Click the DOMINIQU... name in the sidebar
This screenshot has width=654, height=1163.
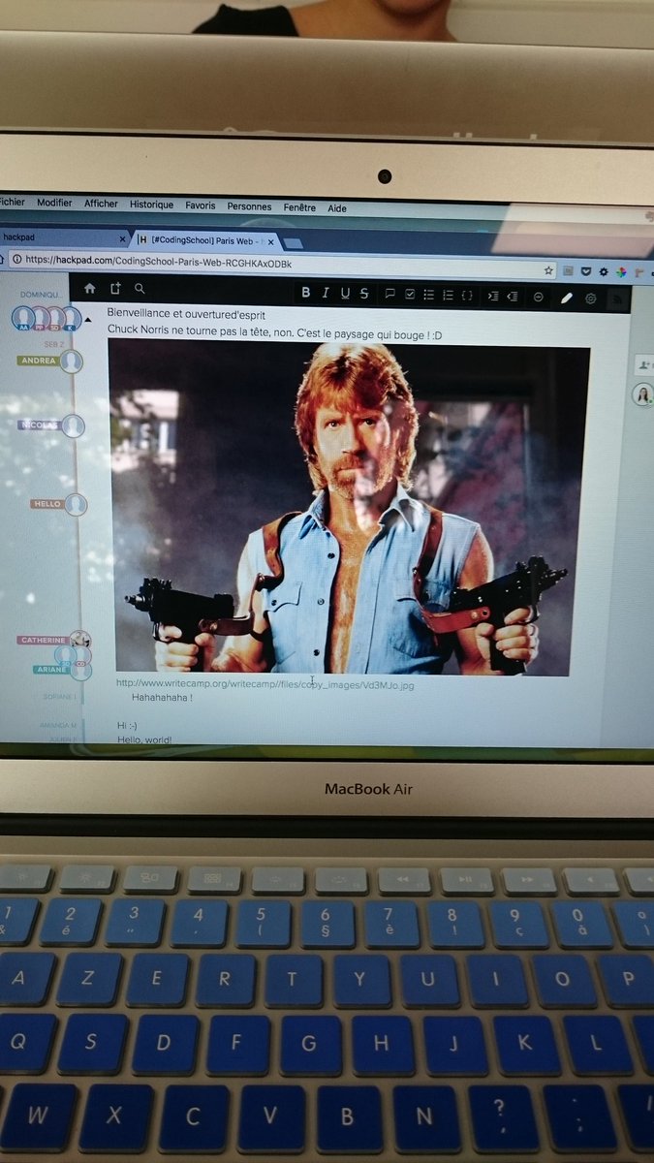[x=41, y=295]
